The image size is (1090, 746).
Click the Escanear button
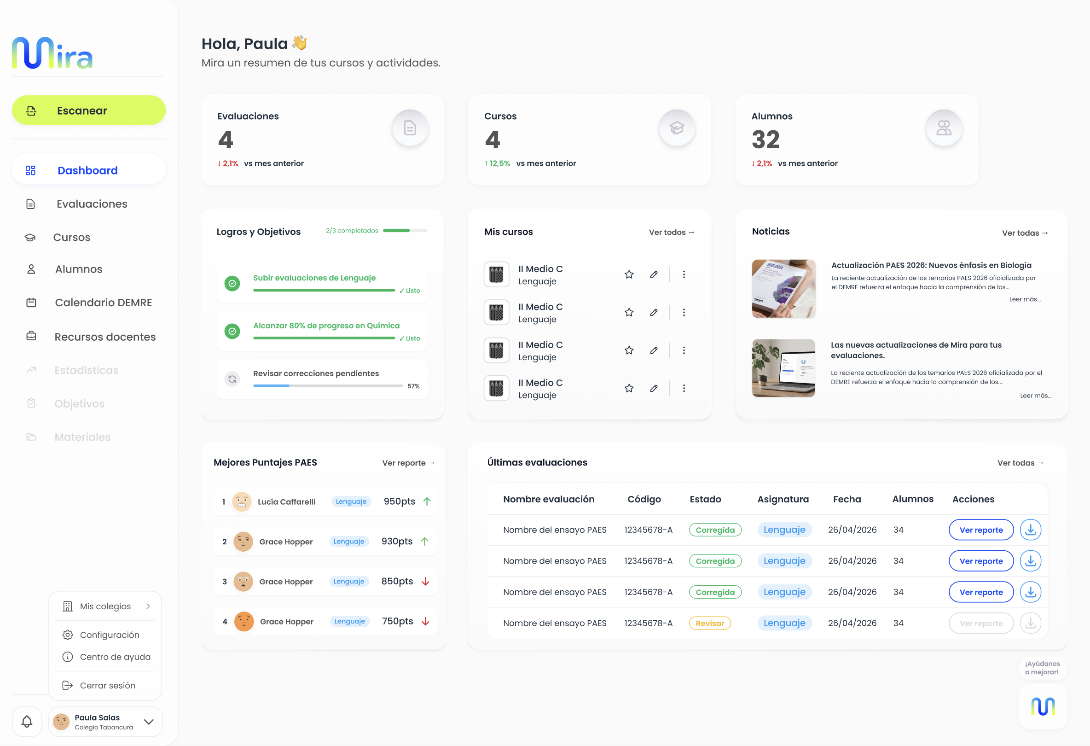[x=89, y=110]
